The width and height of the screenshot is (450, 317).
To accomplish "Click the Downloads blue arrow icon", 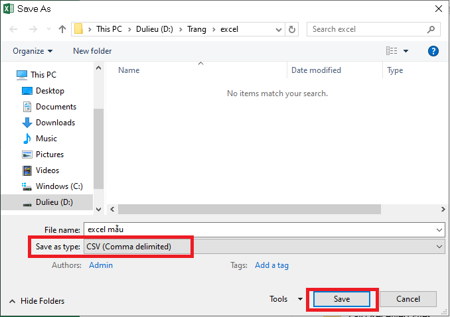I will tap(27, 123).
